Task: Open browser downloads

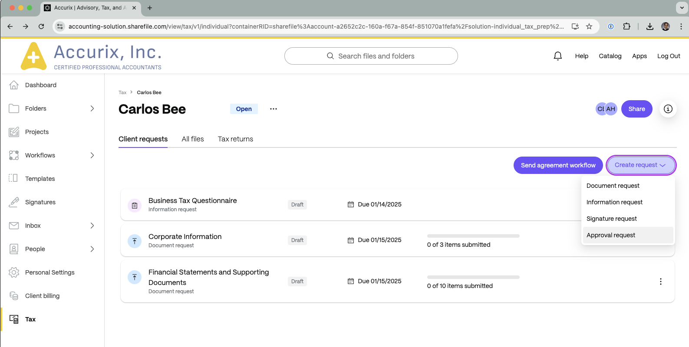Action: tap(650, 26)
